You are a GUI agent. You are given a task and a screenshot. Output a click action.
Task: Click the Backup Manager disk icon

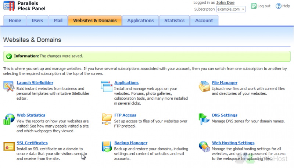[107, 147]
